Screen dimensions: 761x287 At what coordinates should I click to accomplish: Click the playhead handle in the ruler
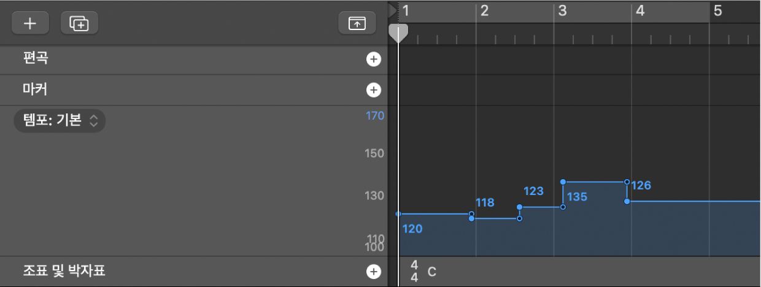pos(398,33)
